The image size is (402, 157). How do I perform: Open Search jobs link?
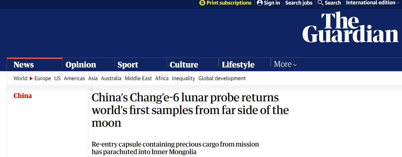tap(299, 3)
